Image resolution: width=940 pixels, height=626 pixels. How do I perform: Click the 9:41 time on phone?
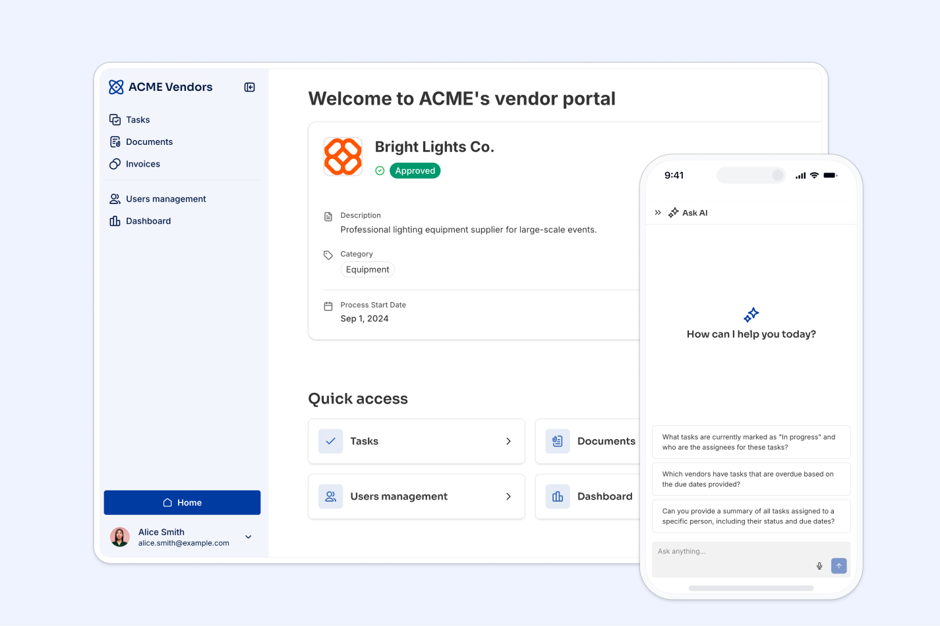click(674, 175)
